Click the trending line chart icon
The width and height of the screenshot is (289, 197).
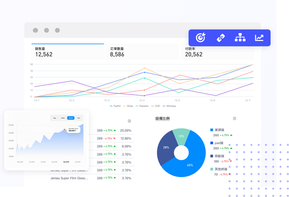259,38
